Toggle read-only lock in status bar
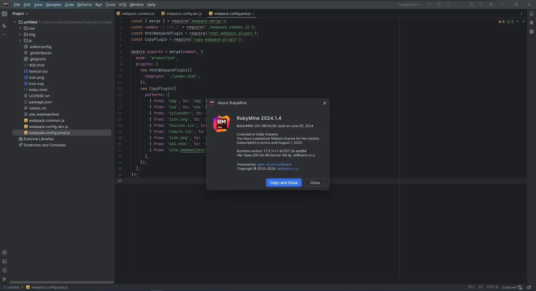536x291 pixels. point(529,287)
